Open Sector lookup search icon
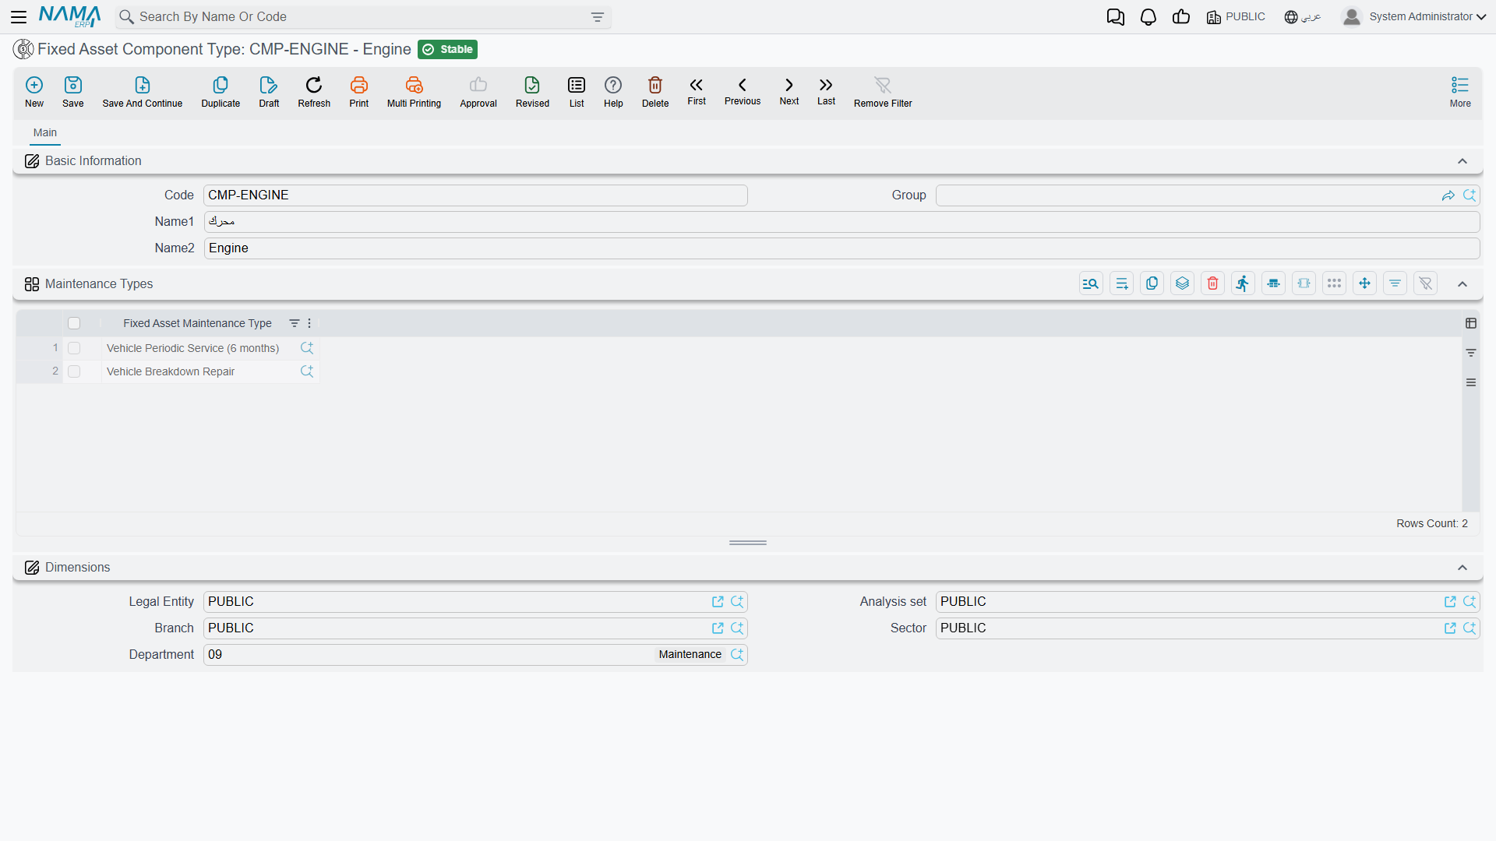Viewport: 1496px width, 841px height. [1470, 628]
